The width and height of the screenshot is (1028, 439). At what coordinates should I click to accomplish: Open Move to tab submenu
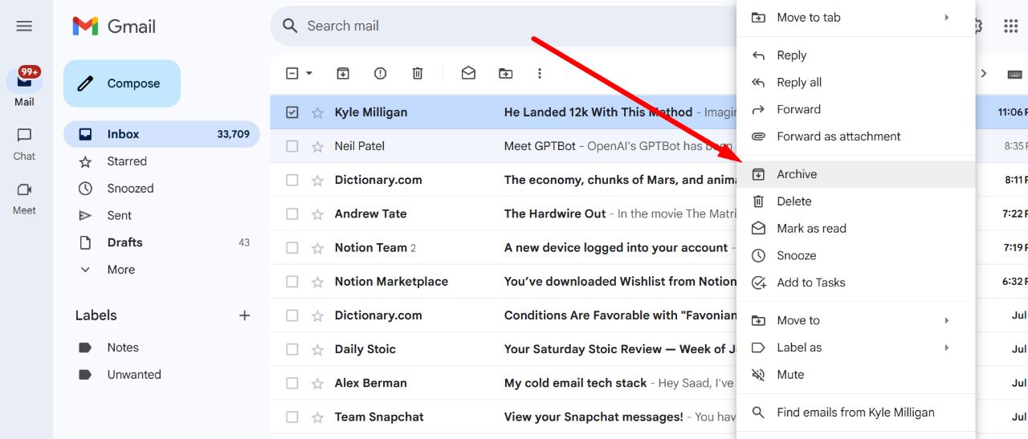(x=856, y=18)
